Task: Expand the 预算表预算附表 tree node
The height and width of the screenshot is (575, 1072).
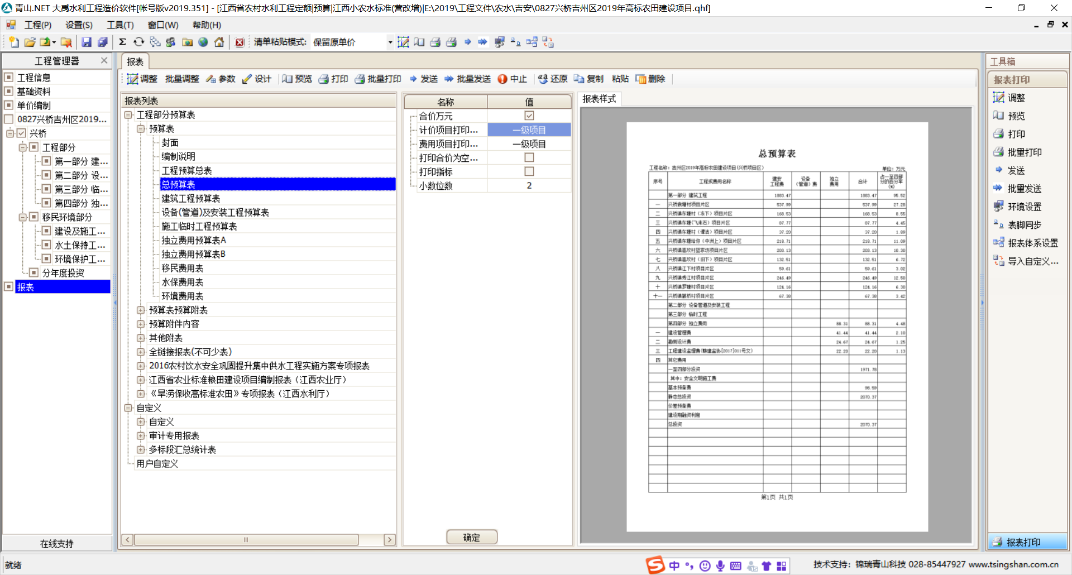Action: 141,310
